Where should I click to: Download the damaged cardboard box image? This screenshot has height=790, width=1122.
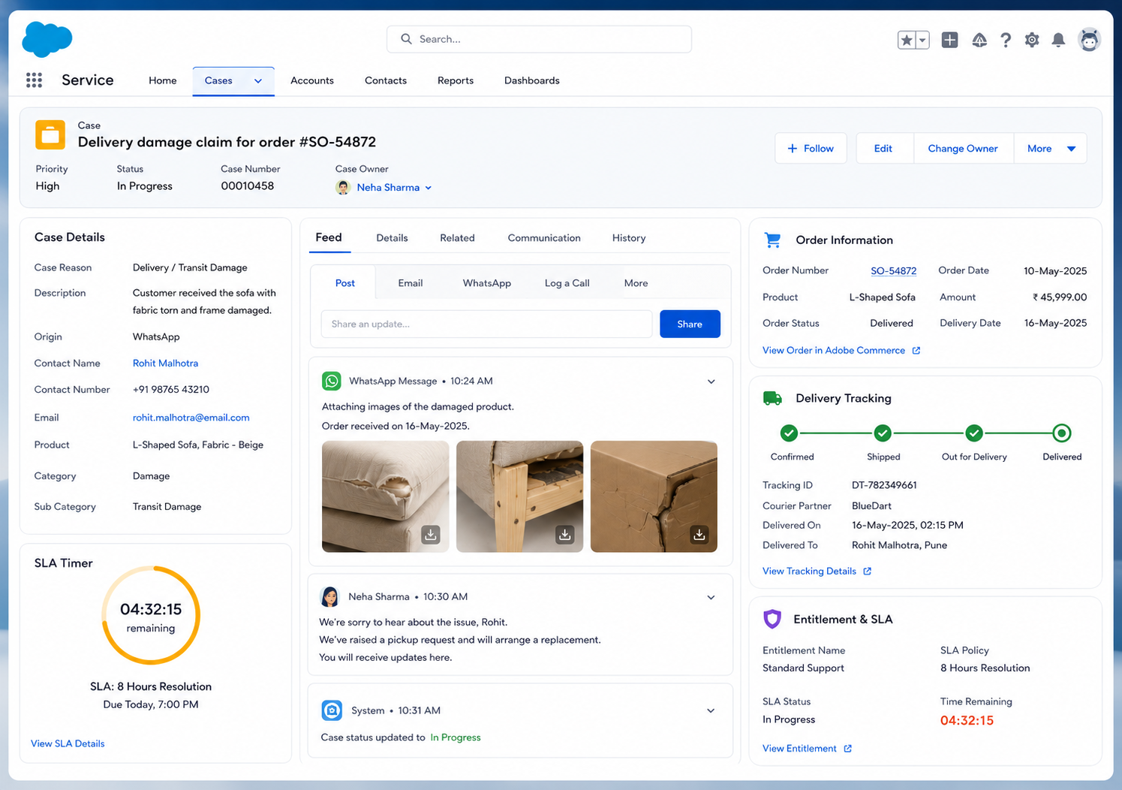tap(699, 535)
